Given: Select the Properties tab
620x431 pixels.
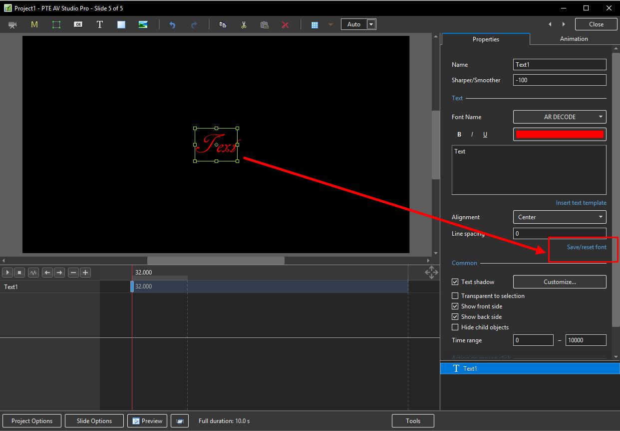Looking at the screenshot, I should point(486,39).
